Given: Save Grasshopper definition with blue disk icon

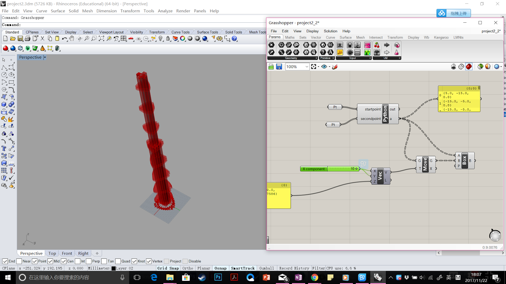Looking at the screenshot, I should (x=279, y=67).
